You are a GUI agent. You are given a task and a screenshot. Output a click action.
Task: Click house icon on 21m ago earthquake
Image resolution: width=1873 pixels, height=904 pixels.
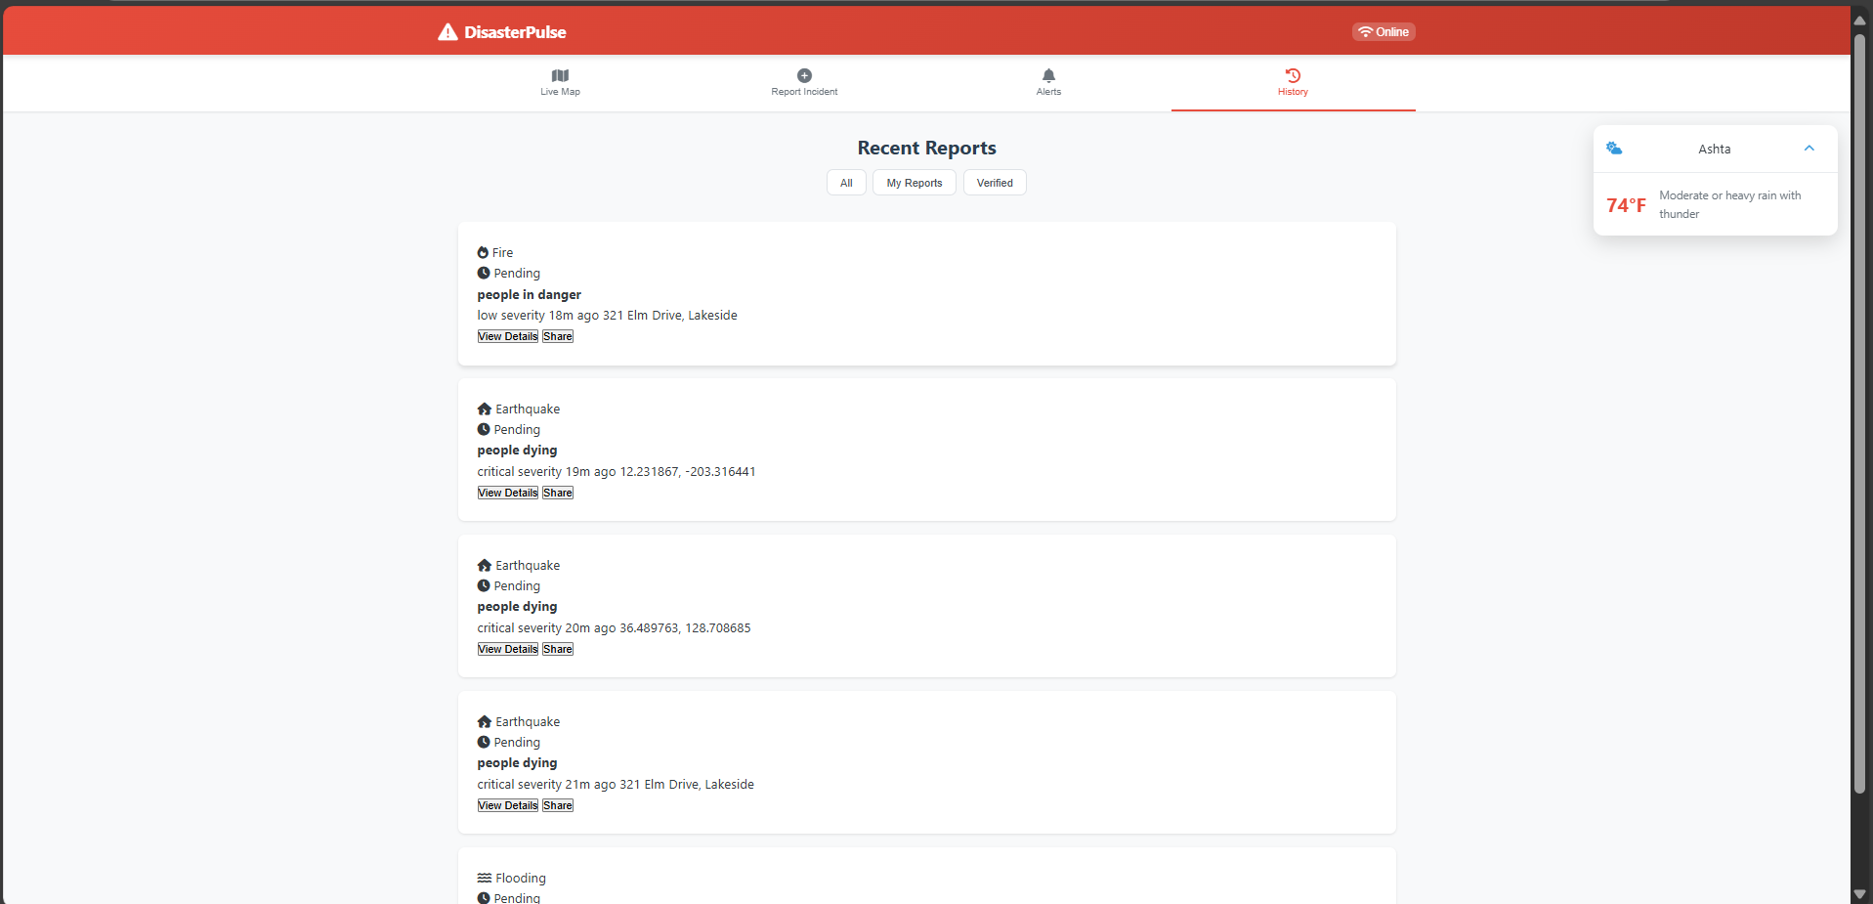coord(485,721)
